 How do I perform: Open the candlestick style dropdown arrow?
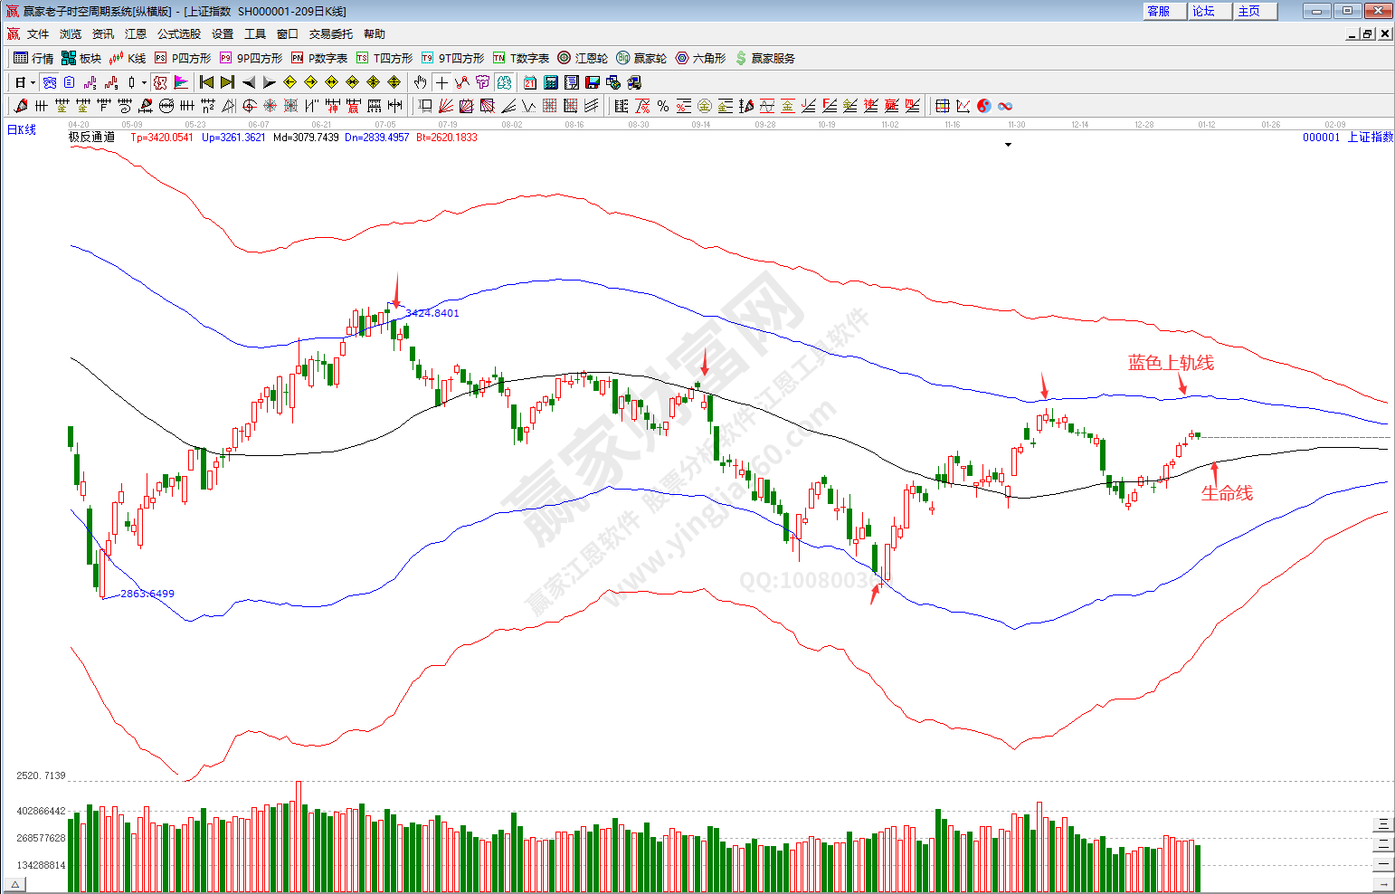[144, 82]
